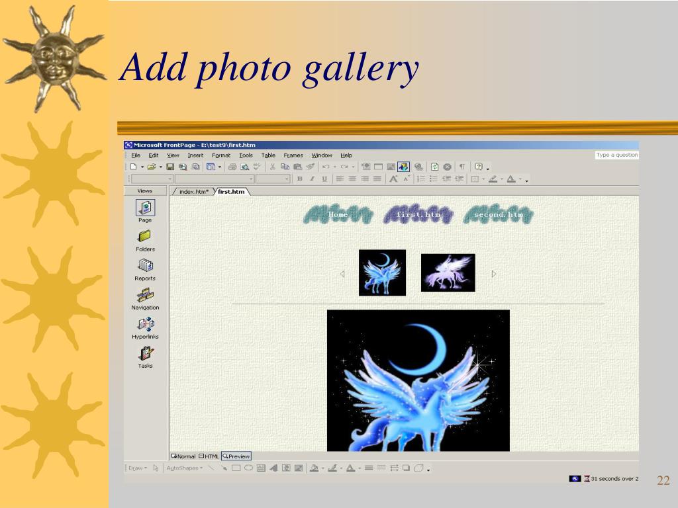Toggle Italic formatting

[x=312, y=179]
